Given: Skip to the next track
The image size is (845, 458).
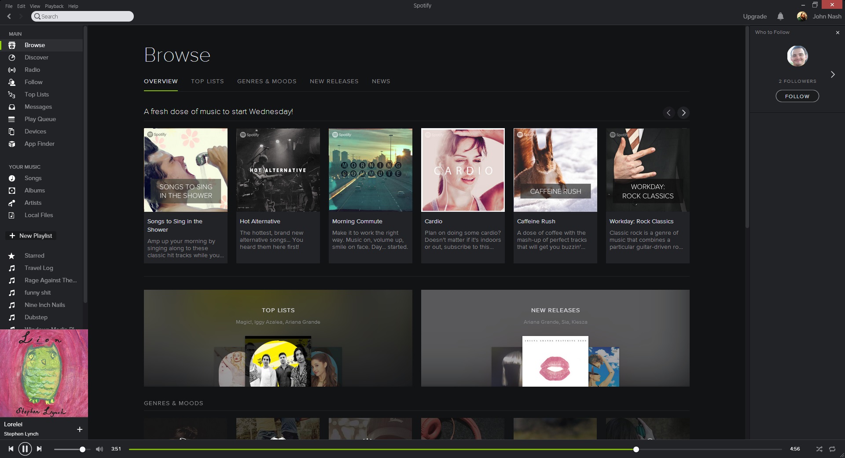Looking at the screenshot, I should [x=39, y=449].
